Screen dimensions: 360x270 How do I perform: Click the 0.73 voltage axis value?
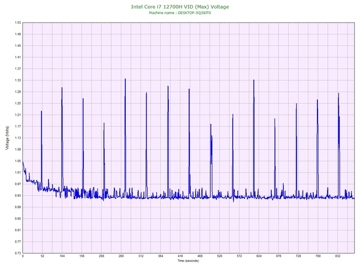[18, 253]
